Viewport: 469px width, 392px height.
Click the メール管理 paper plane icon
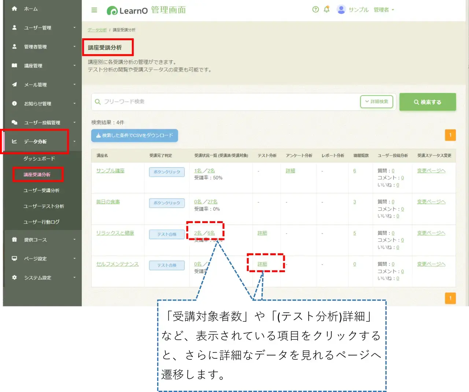coord(14,84)
